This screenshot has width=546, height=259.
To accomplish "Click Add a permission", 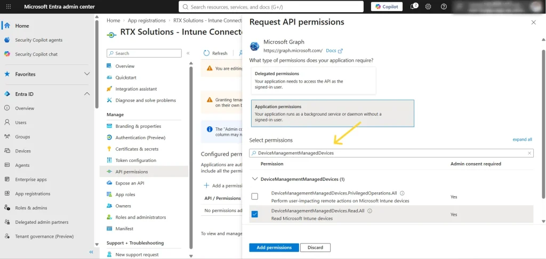I will [x=223, y=185].
